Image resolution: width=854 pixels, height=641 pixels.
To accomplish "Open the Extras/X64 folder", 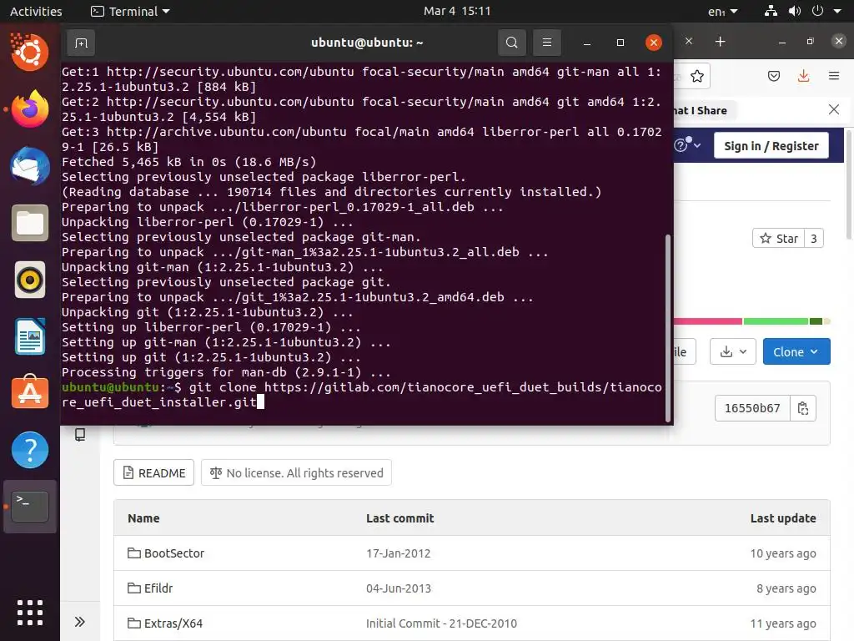I will click(173, 623).
